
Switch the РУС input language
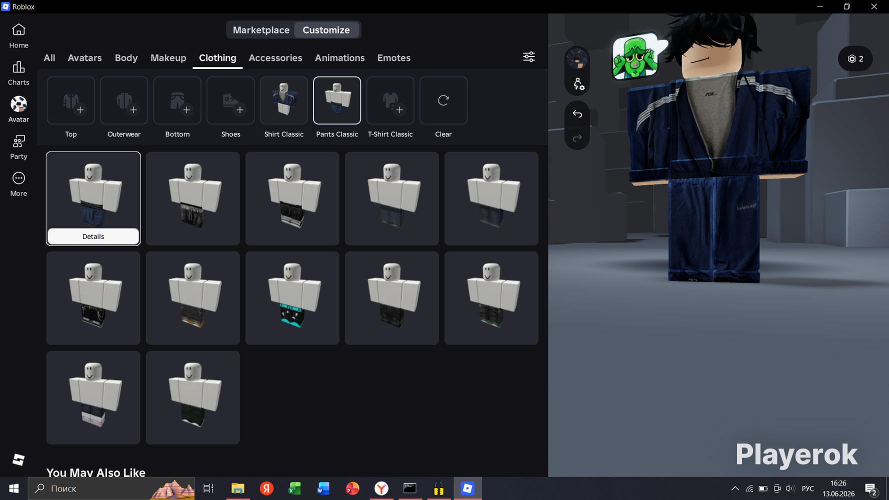coord(808,488)
